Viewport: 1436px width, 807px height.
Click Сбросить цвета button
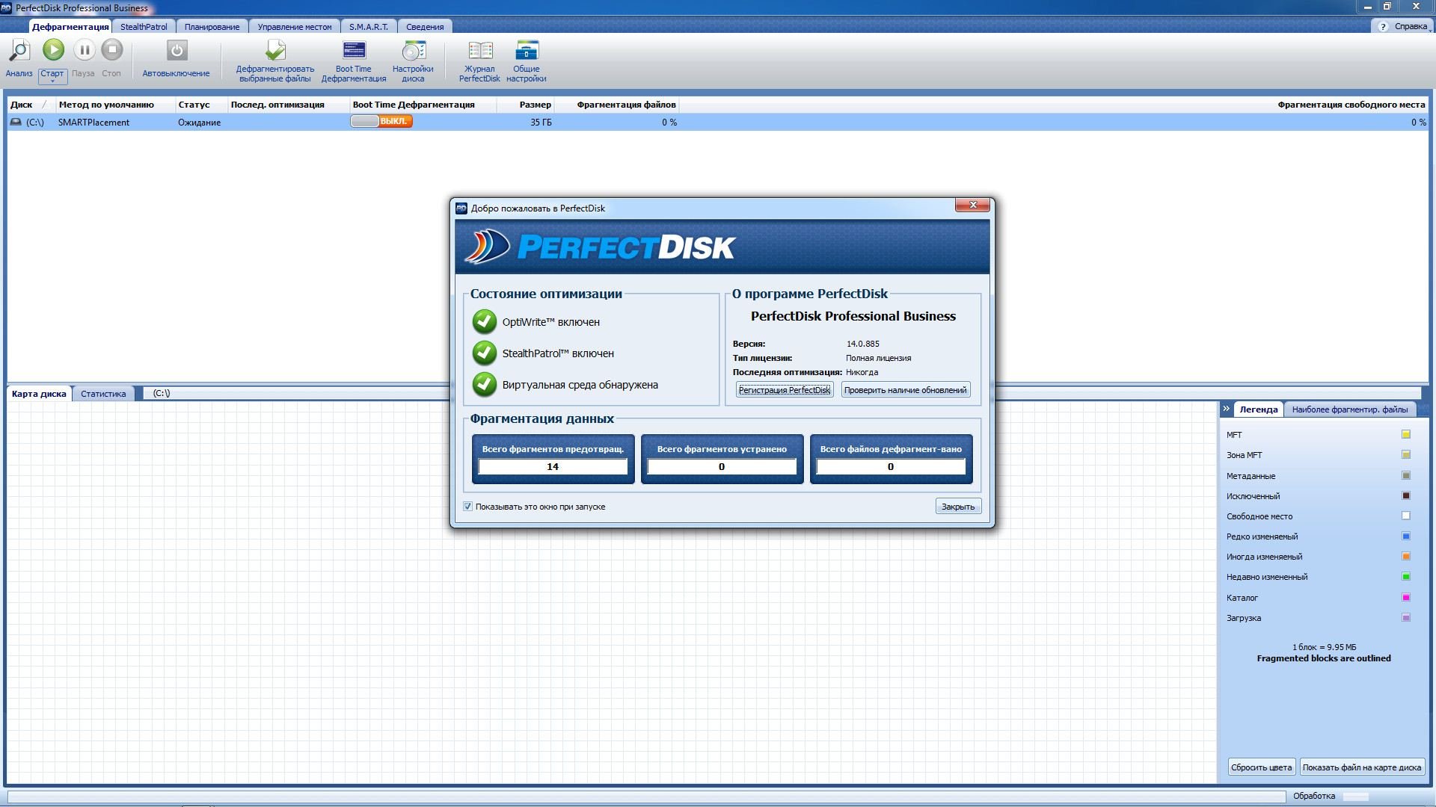click(x=1261, y=767)
